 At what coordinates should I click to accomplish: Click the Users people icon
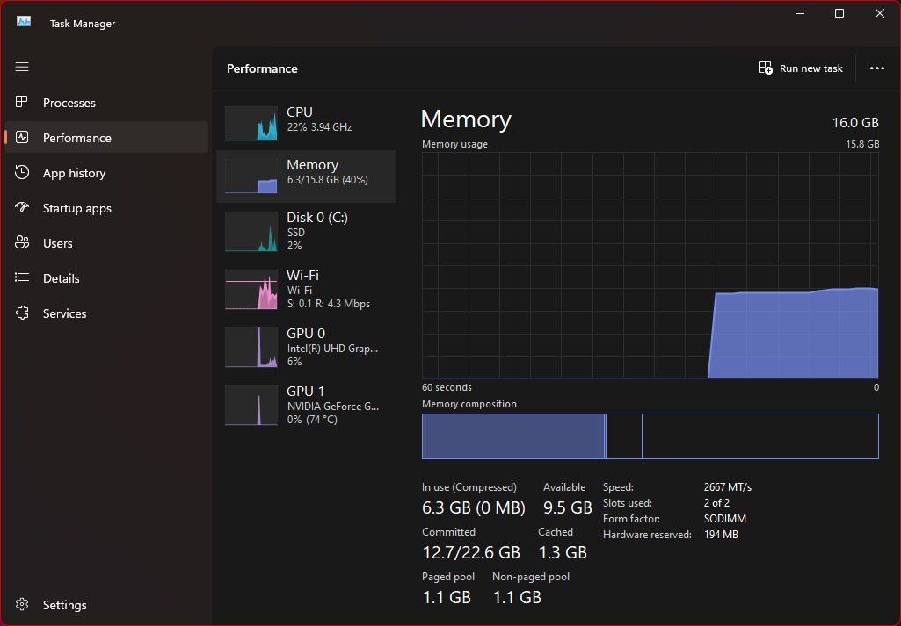click(23, 243)
